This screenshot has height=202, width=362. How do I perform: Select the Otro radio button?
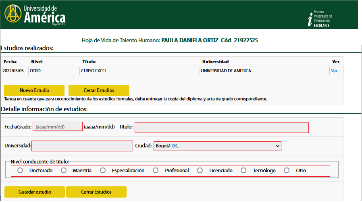click(x=287, y=170)
